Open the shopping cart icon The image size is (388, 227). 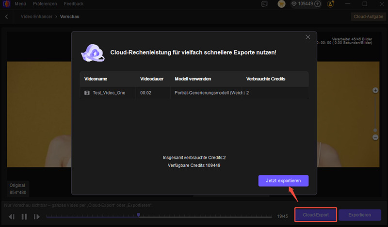pyautogui.click(x=281, y=4)
